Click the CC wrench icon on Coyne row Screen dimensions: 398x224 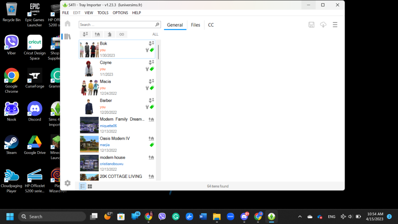point(147,69)
